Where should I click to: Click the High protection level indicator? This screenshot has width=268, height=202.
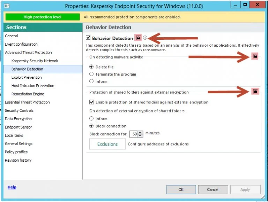pos(42,17)
